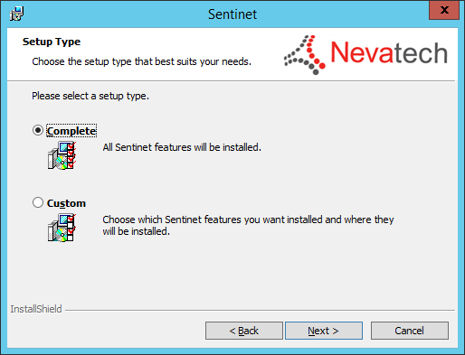Close the Sentinet installer window
The image size is (465, 355).
444,10
